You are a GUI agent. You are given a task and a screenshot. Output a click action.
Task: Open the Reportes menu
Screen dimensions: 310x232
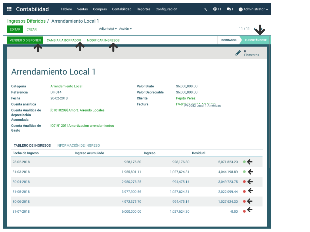pos(143,9)
